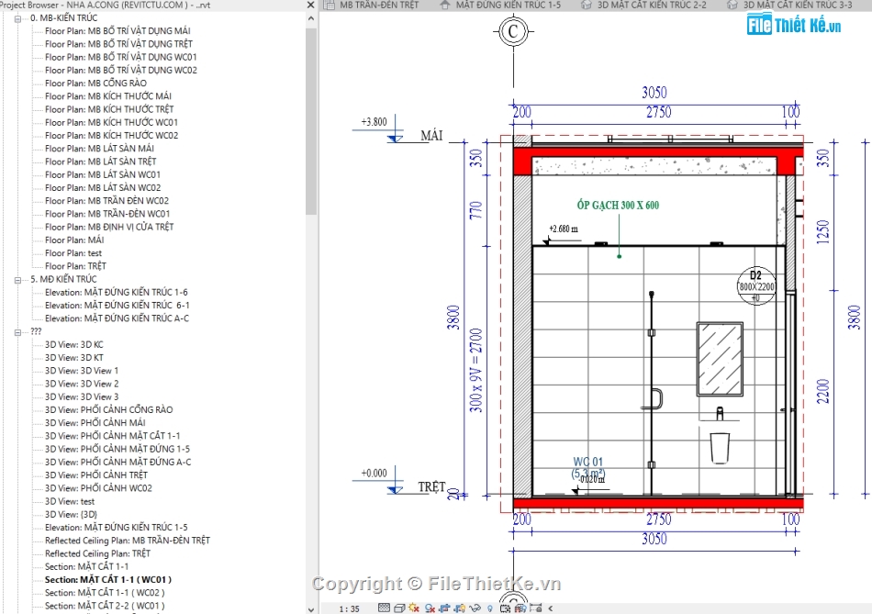Open 3D View: PHỐI CẢNH MẶT CẮT 1-1

point(112,436)
